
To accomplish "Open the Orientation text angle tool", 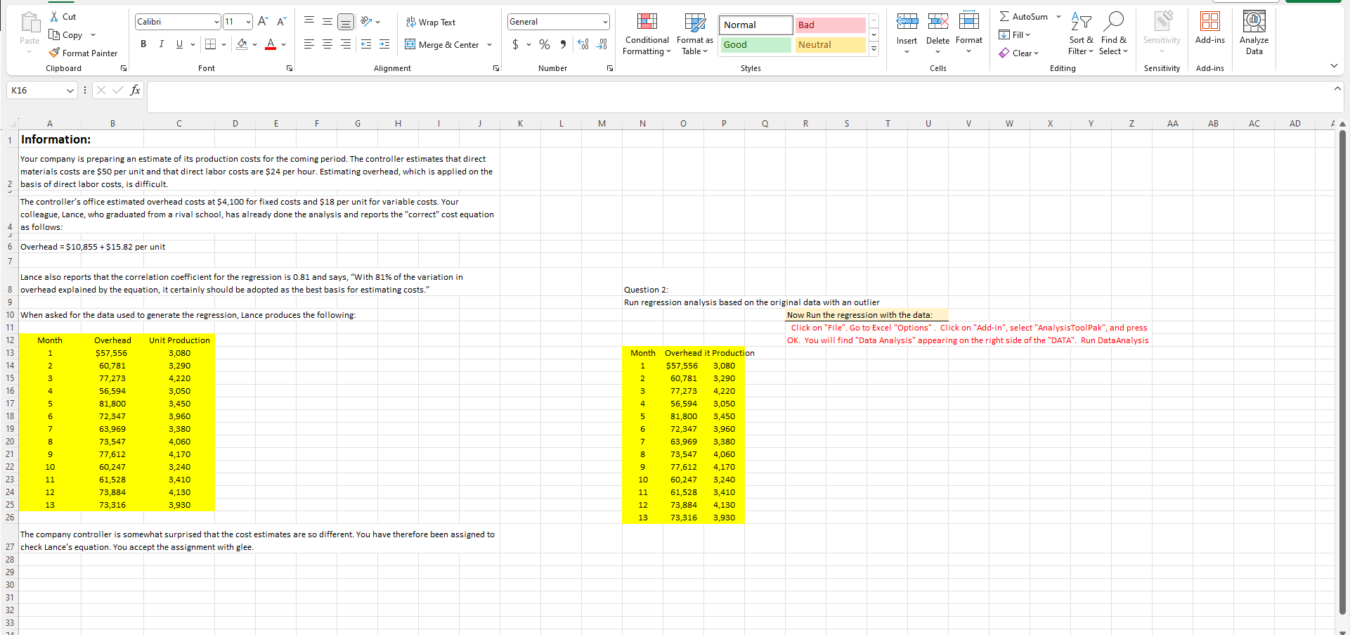I will click(x=366, y=22).
